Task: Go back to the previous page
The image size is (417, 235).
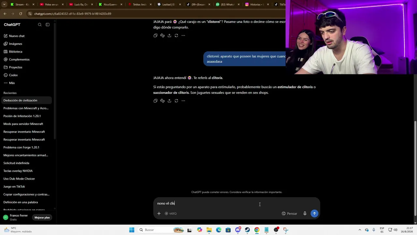Action: point(5,14)
